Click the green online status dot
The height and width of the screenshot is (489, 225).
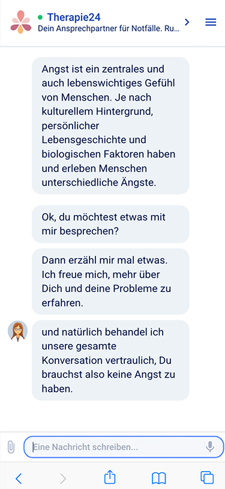pos(40,17)
